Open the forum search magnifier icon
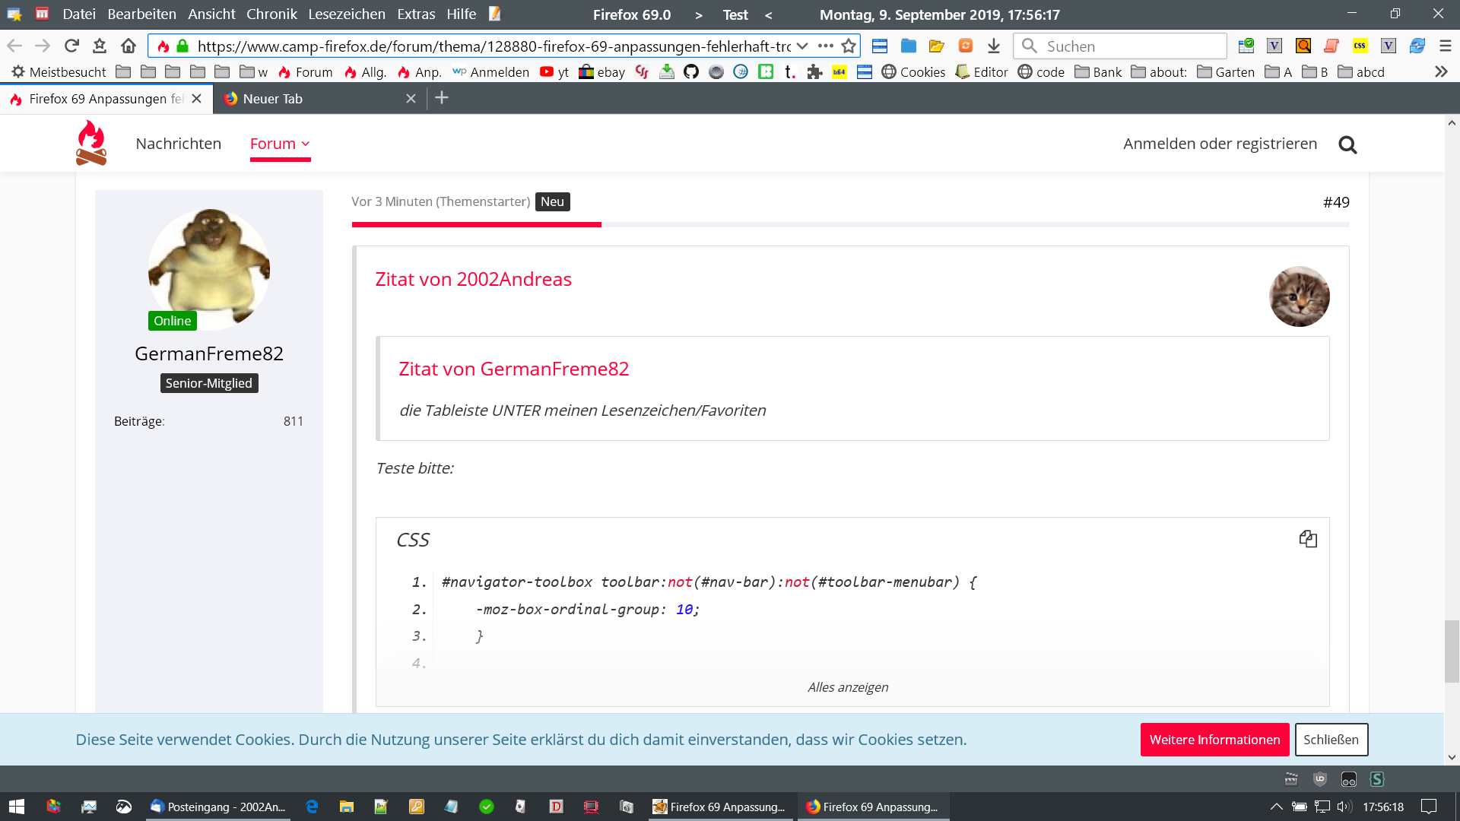The image size is (1460, 821). click(x=1347, y=144)
